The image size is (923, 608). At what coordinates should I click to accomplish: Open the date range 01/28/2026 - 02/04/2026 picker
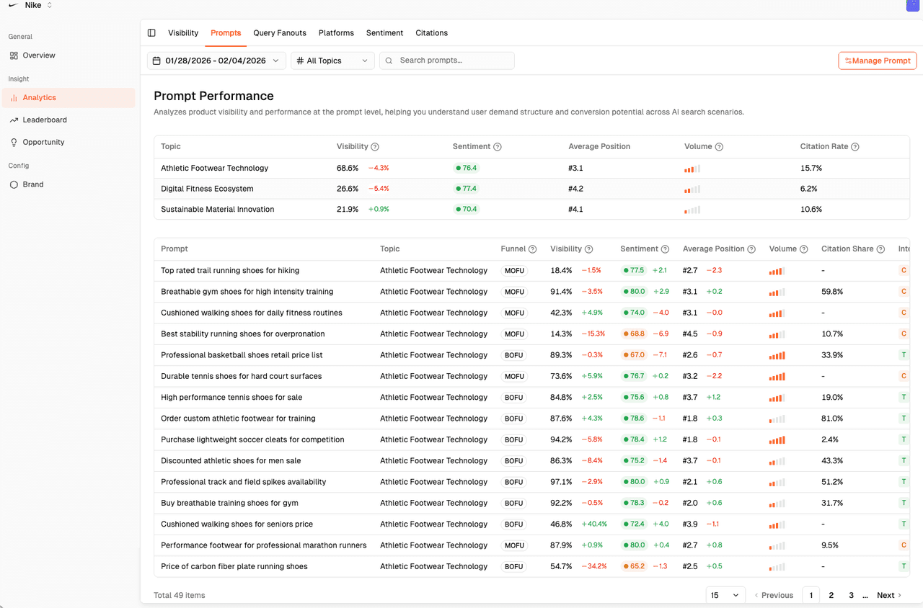(x=216, y=61)
